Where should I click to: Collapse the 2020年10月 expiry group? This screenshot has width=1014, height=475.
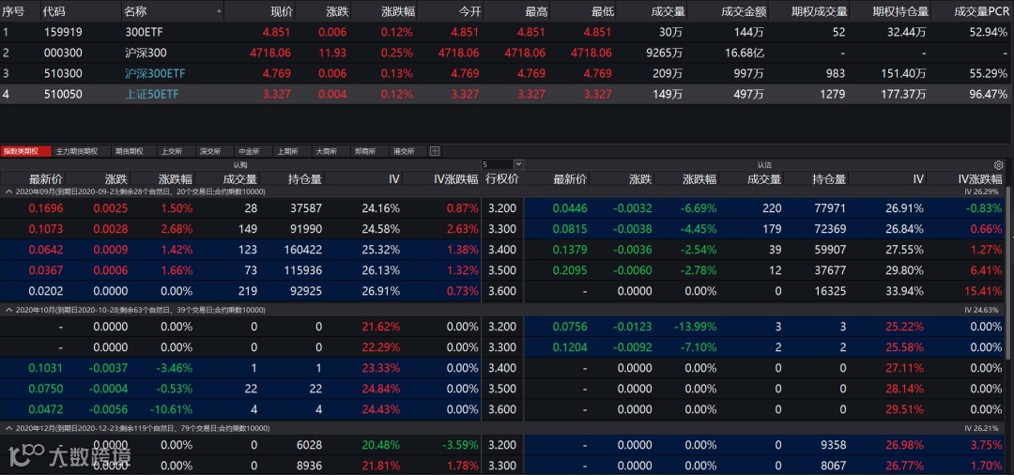click(x=9, y=310)
